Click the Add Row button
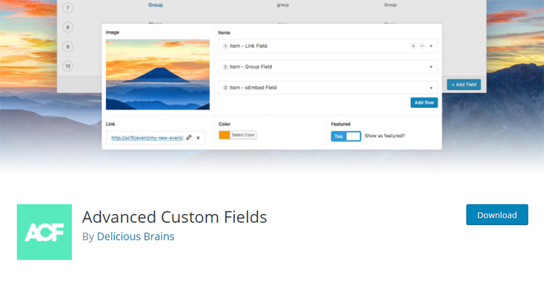 [424, 102]
